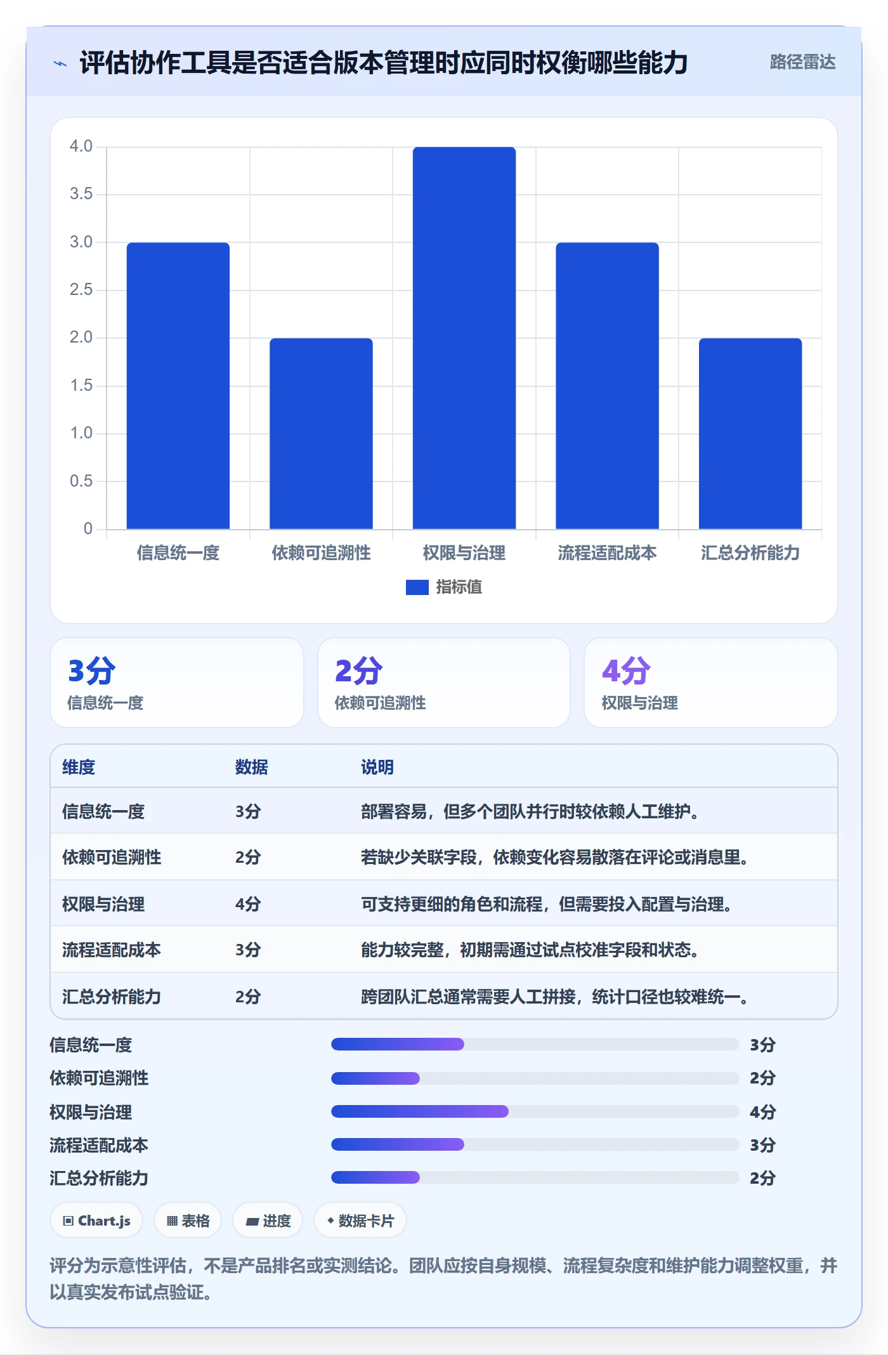888x1355 pixels.
Task: Click the 权限与治理 bar in chart
Action: 464,338
